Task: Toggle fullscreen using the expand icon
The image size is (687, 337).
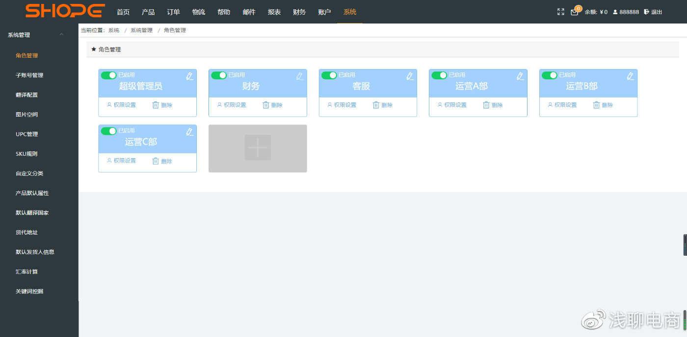Action: point(561,12)
